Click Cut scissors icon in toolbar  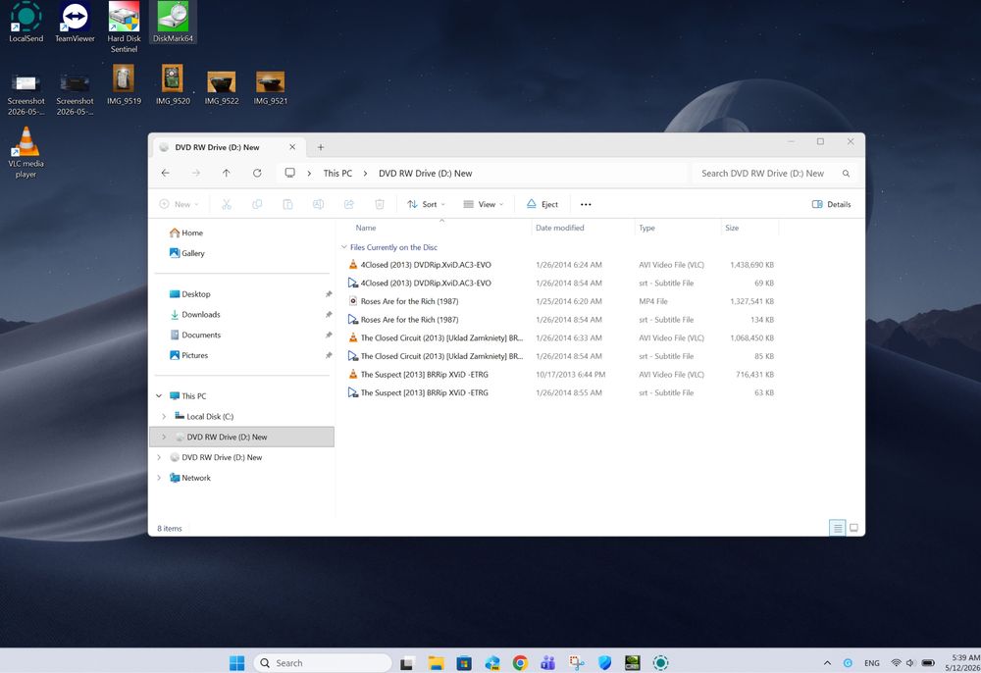(227, 204)
